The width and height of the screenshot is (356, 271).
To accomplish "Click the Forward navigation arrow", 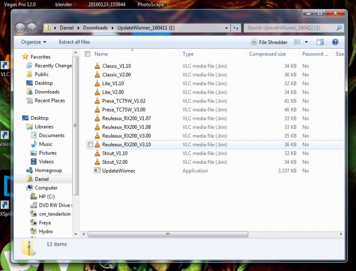I will click(x=32, y=28).
